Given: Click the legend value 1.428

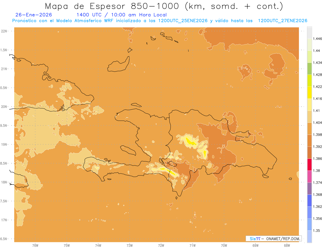Looking at the screenshot, I should click(x=317, y=75).
